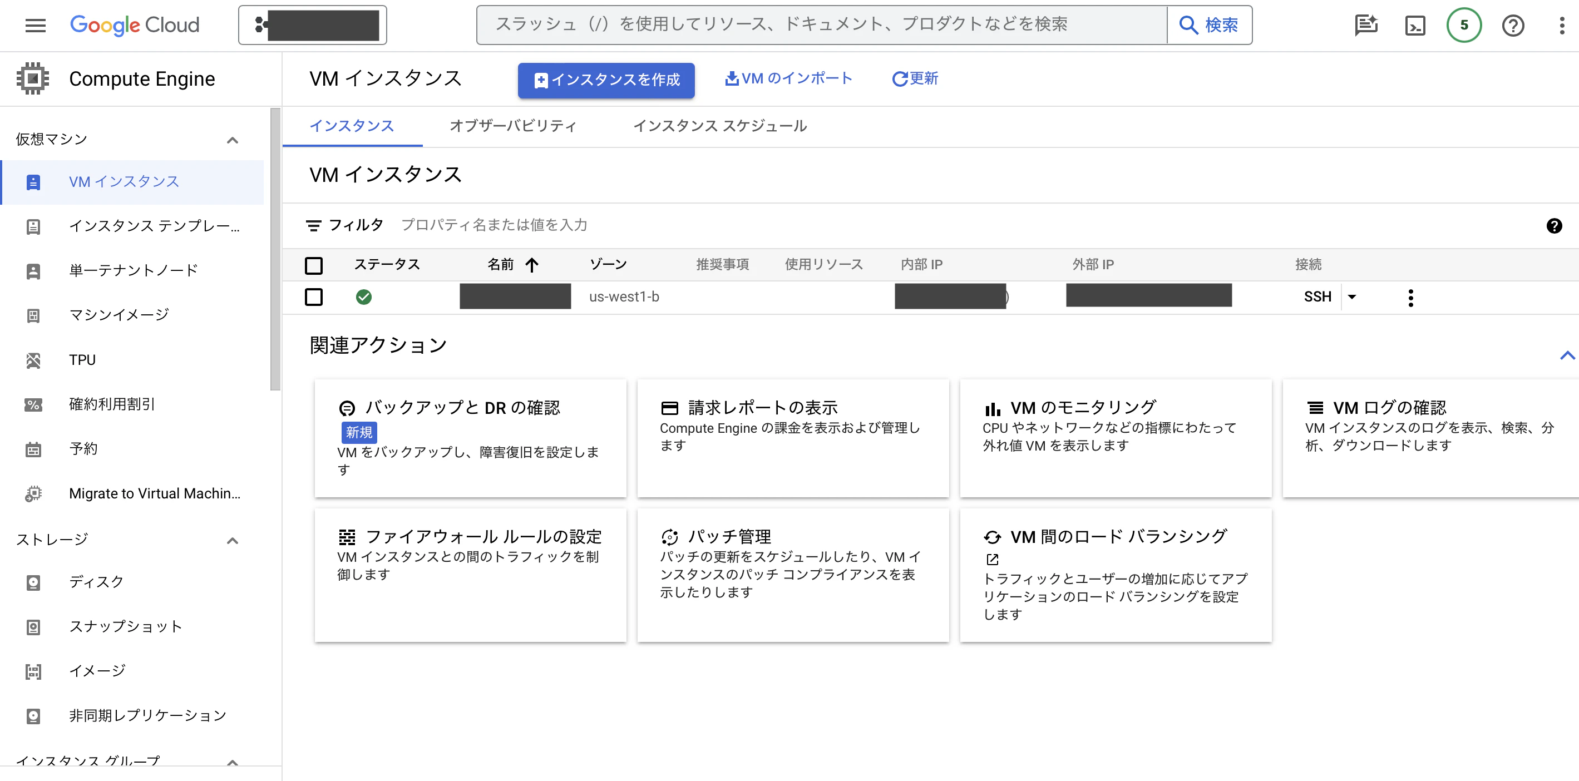The height and width of the screenshot is (781, 1579).
Task: Collapse the ストレージ sidebar section
Action: [233, 541]
